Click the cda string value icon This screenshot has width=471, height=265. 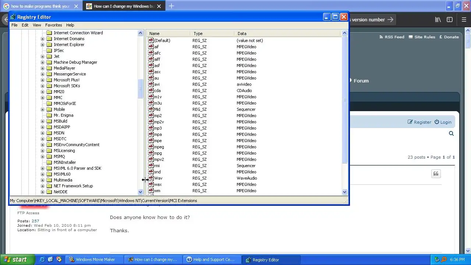[150, 90]
